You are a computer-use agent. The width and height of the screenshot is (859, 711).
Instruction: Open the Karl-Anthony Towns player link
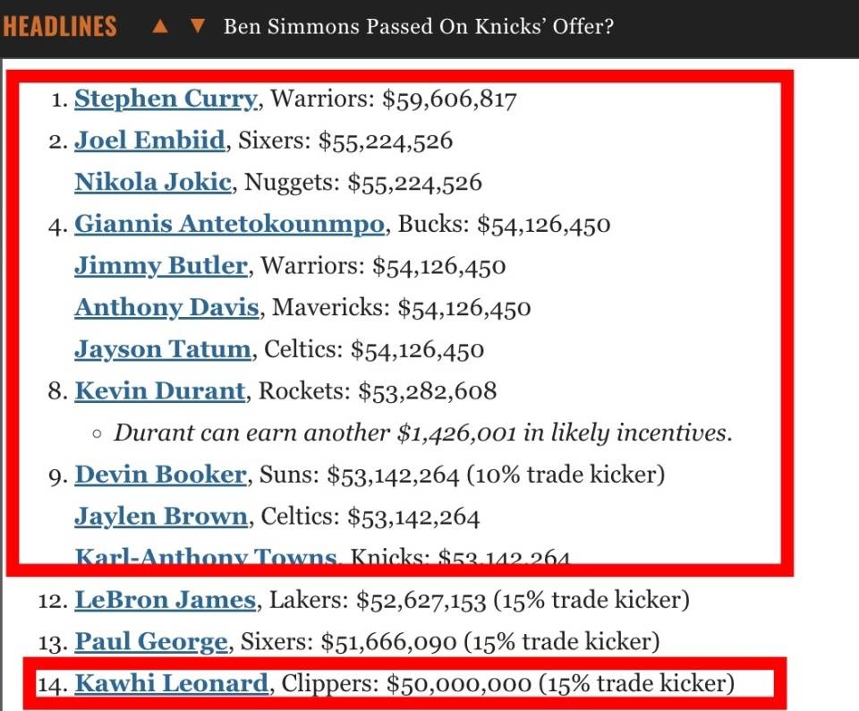(206, 557)
